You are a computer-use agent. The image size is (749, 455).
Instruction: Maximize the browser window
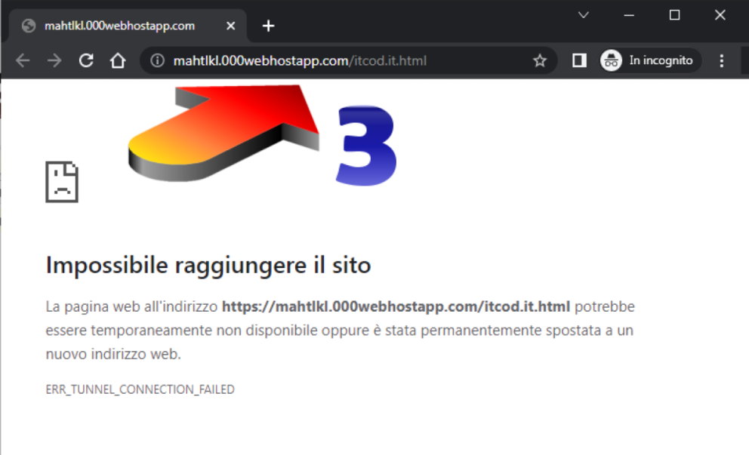pyautogui.click(x=674, y=15)
